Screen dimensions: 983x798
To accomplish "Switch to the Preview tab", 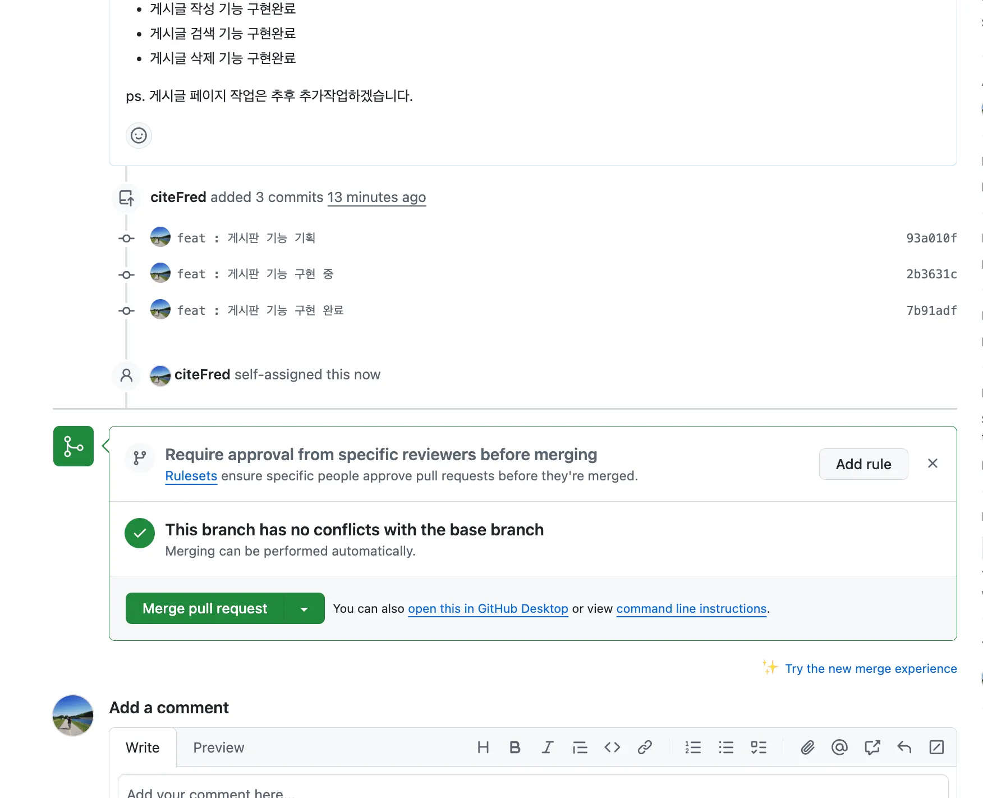I will 219,747.
